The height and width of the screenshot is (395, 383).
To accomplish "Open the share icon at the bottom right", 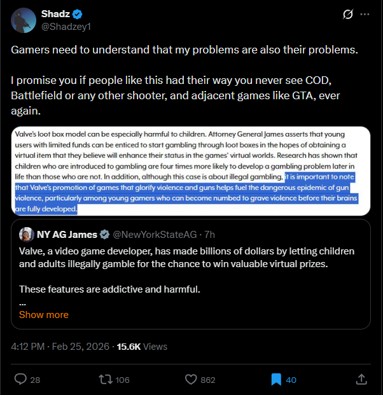I will pos(361,380).
